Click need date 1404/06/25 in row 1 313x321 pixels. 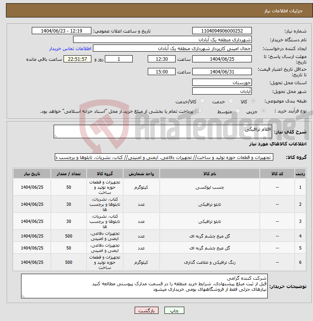(x=32, y=188)
